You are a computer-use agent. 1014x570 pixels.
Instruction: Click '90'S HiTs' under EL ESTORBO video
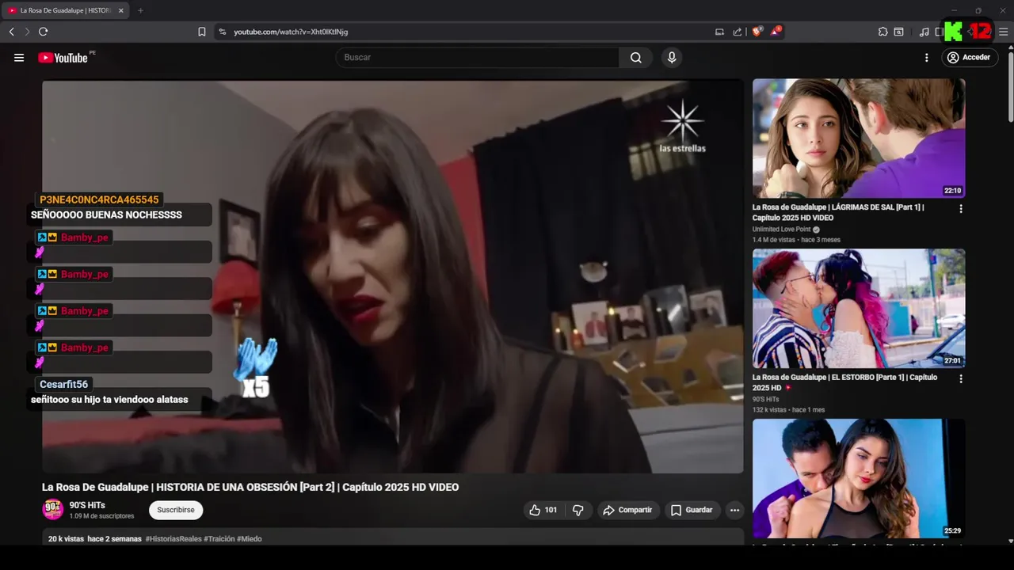[766, 400]
